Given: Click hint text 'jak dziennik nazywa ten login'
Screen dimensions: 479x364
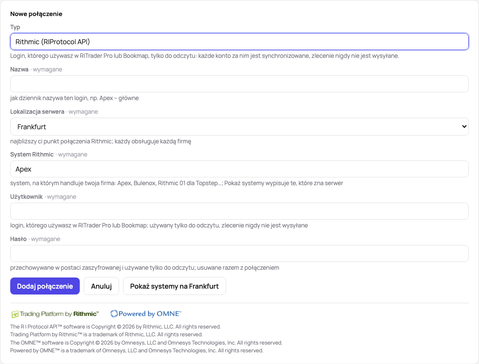Looking at the screenshot, I should pos(74,98).
